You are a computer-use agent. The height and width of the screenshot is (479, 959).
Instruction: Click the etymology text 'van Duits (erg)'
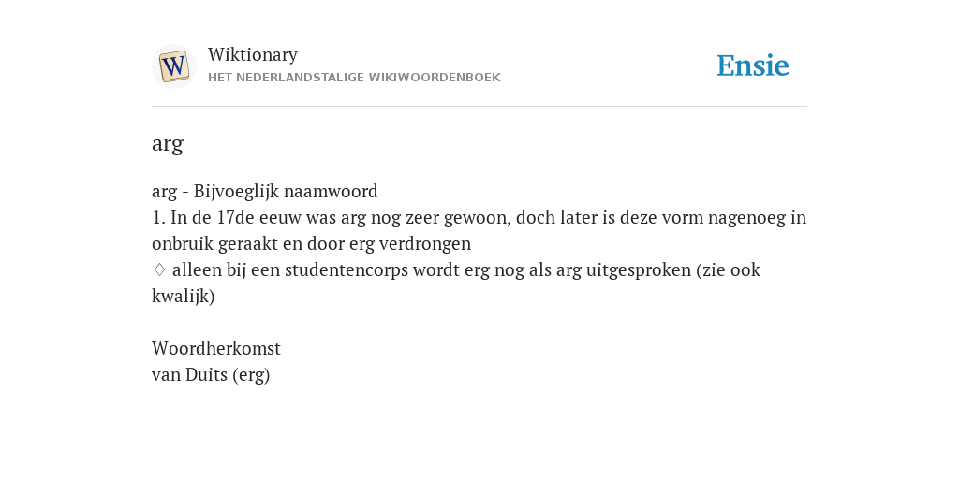pos(211,374)
